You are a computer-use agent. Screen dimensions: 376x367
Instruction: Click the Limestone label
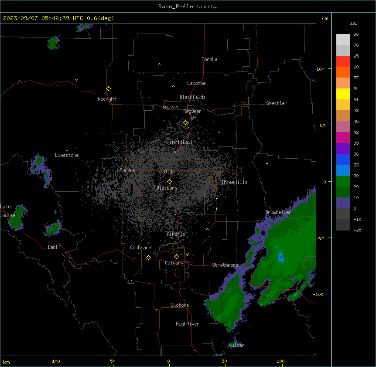click(67, 155)
